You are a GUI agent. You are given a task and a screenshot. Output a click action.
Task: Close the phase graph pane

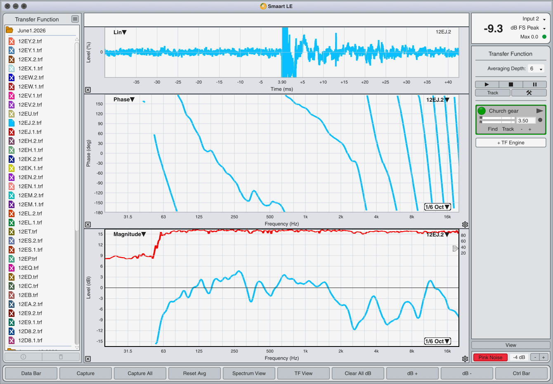88,225
